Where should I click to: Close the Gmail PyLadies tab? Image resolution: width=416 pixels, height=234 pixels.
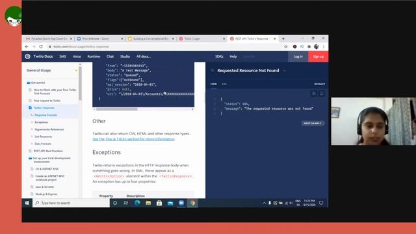point(71,39)
